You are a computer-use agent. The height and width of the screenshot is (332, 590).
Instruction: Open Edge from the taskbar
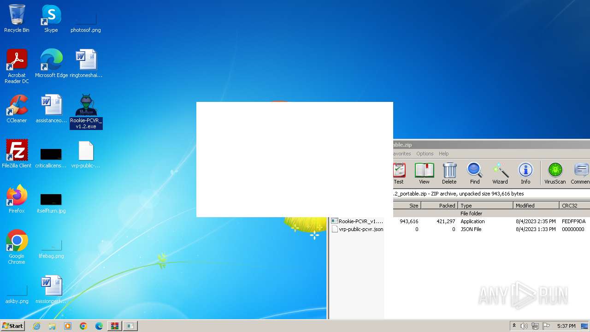pyautogui.click(x=99, y=326)
